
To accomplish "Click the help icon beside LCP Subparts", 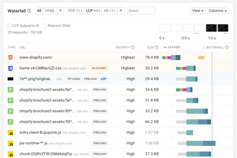I will (x=37, y=26).
